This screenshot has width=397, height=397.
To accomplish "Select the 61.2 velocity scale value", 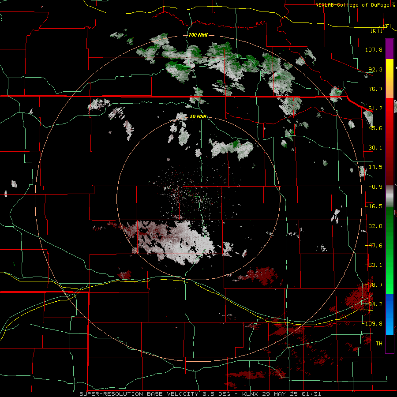I will (375, 109).
